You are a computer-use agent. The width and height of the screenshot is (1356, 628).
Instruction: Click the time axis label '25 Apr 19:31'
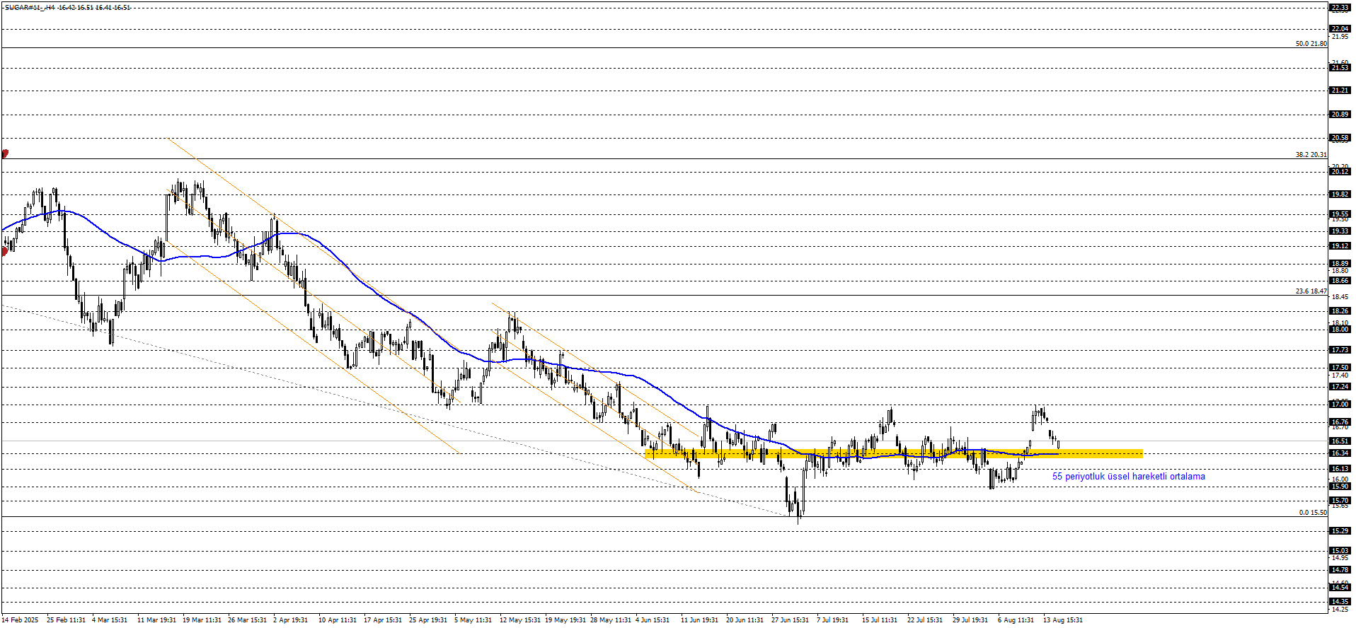click(428, 620)
